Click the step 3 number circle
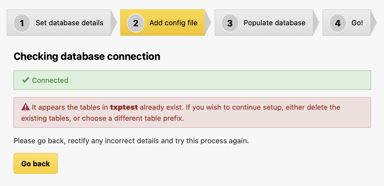384x186 pixels. click(230, 23)
